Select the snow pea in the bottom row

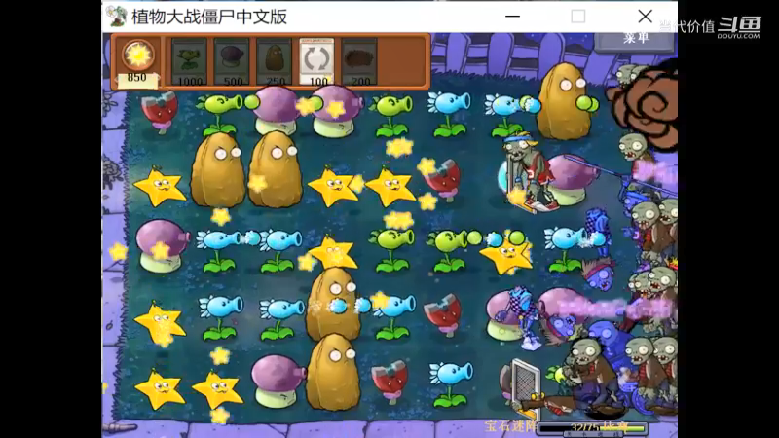coord(450,383)
